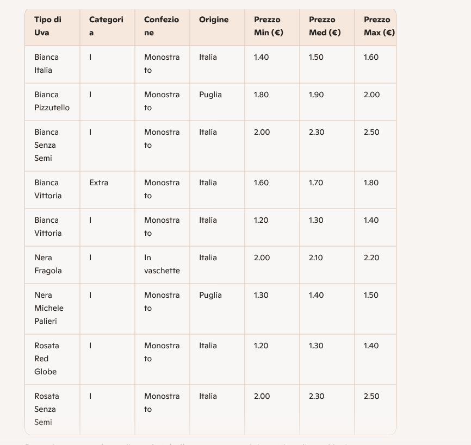Select the "Origine" column header
This screenshot has width=471, height=445.
click(214, 20)
